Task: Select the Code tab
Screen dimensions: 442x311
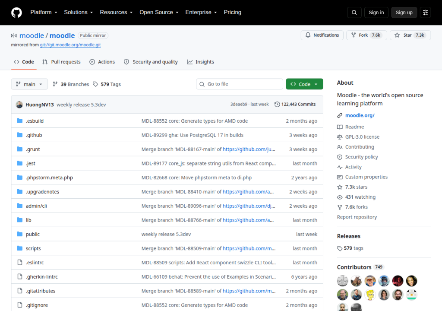Action: coord(24,62)
